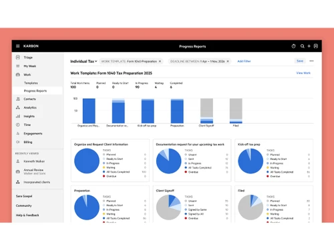Remove the Work Template filter chip
Image resolution: width=334 pixels, height=251 pixels.
pyautogui.click(x=160, y=61)
